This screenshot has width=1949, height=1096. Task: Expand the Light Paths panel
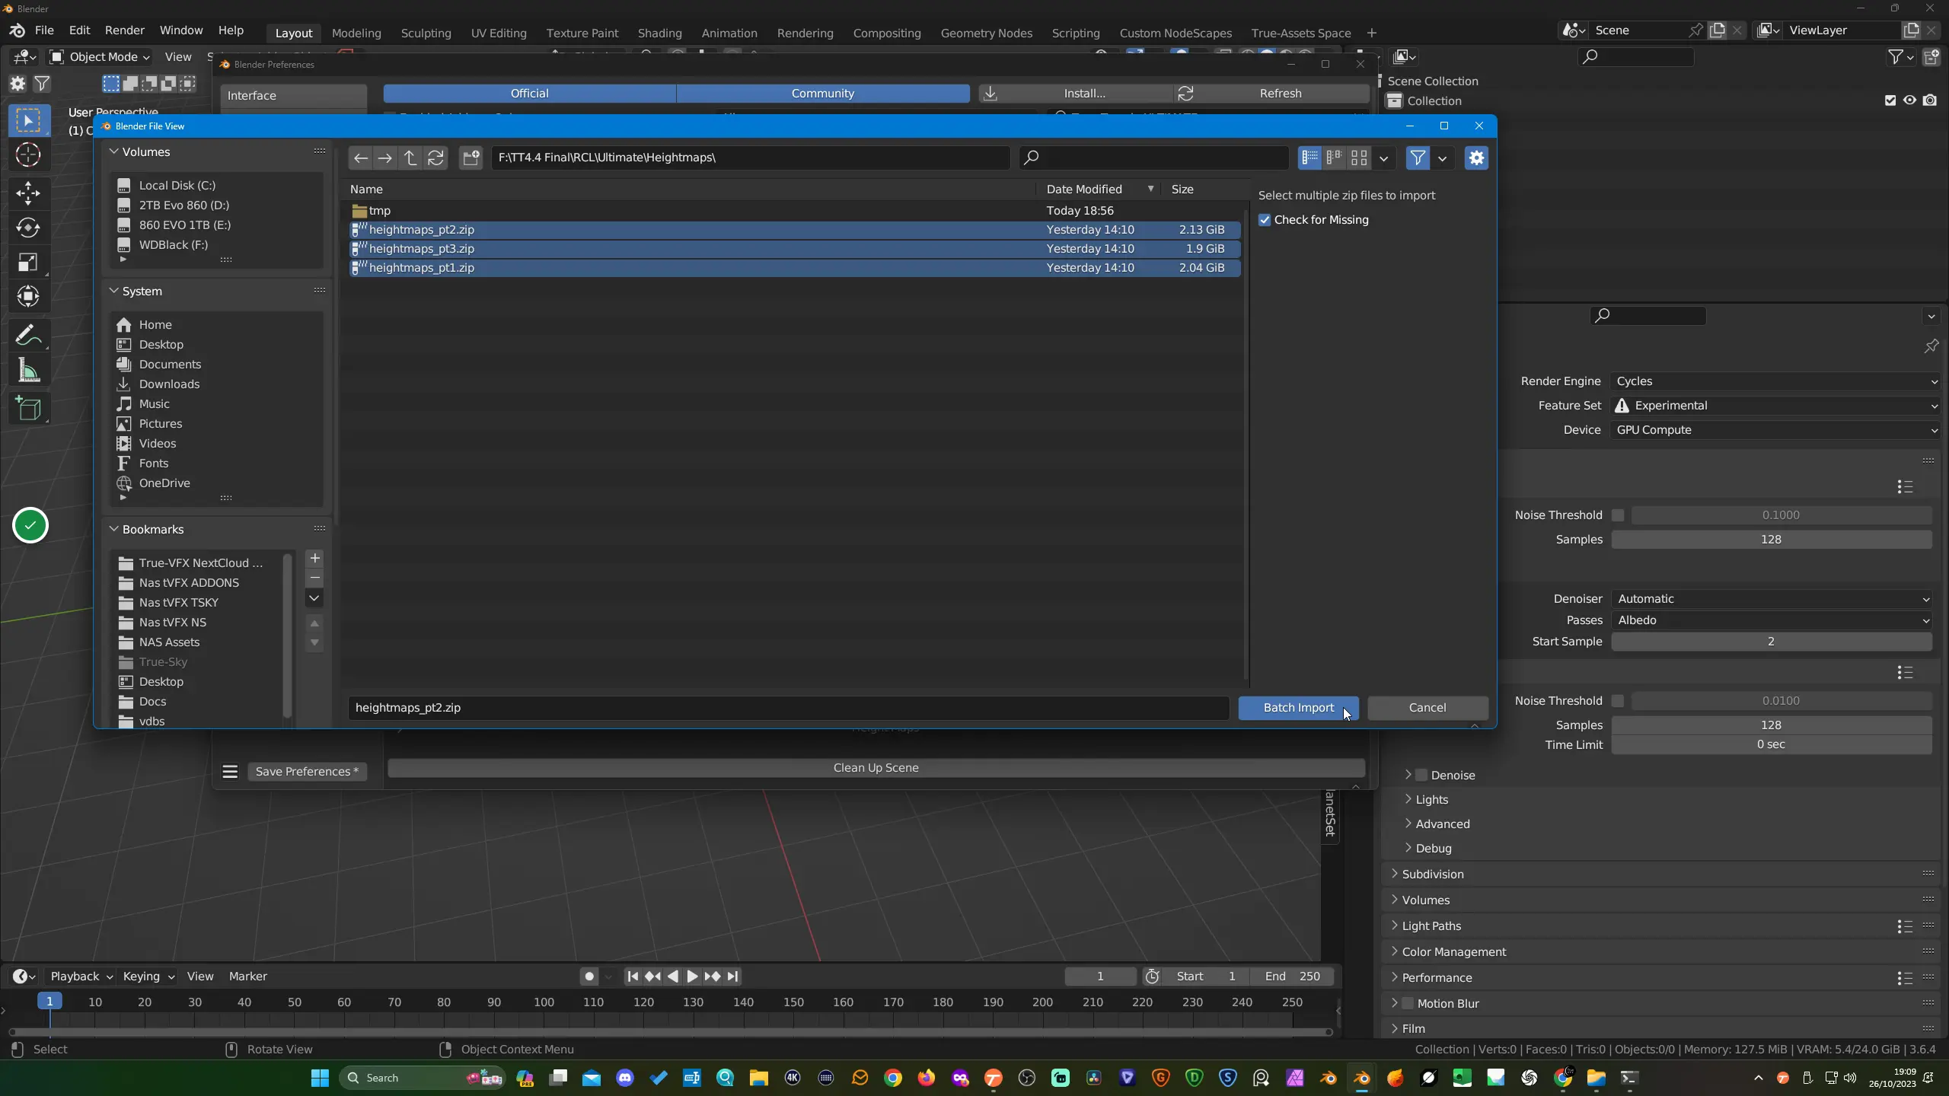coord(1431,926)
